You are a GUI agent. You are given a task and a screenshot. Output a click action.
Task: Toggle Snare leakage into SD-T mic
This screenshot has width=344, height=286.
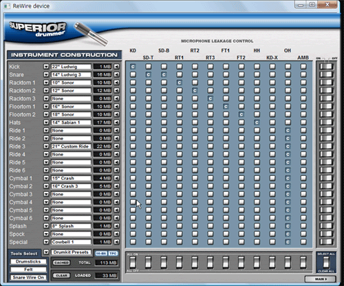[149, 75]
